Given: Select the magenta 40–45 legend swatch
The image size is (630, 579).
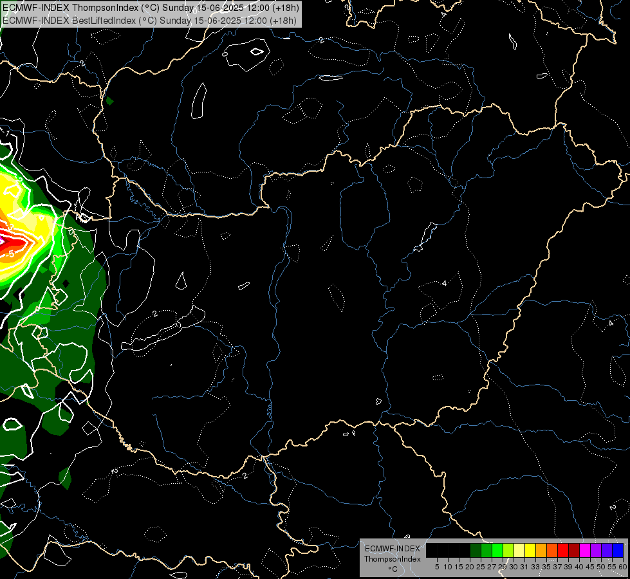Looking at the screenshot, I should click(x=585, y=550).
